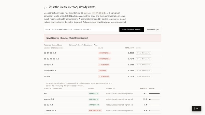Click PERMISSIVE badge in the mit row
Viewport: 205px width, 115px height.
tap(94, 94)
